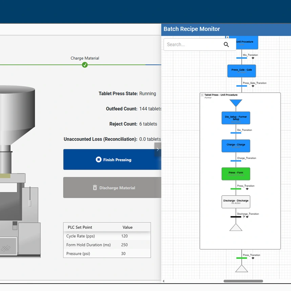Image resolution: width=291 pixels, height=291 pixels.
Task: Expand plus next to Press_Transition inside Tablet Press
Action: coord(247,189)
